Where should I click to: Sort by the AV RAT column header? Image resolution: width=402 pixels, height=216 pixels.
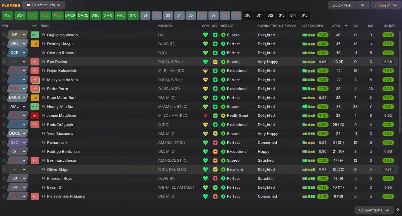[x=389, y=26]
